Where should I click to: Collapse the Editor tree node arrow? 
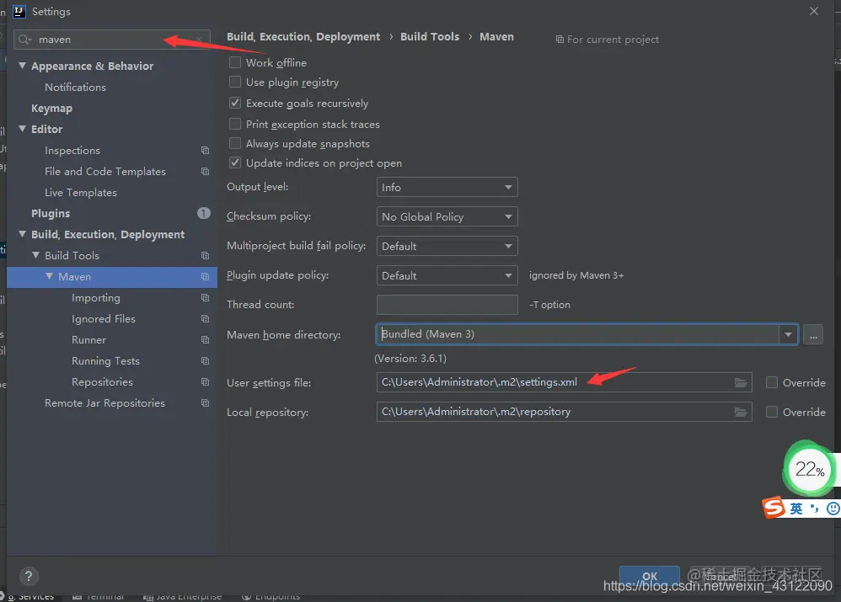tap(23, 129)
